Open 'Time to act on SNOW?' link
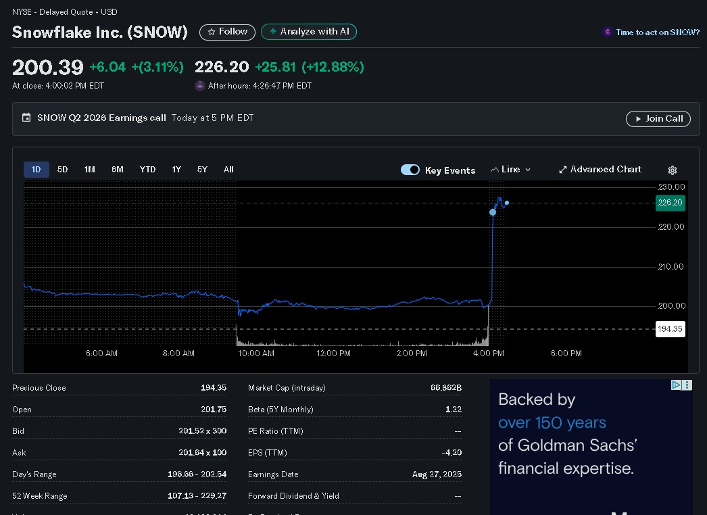 point(658,32)
